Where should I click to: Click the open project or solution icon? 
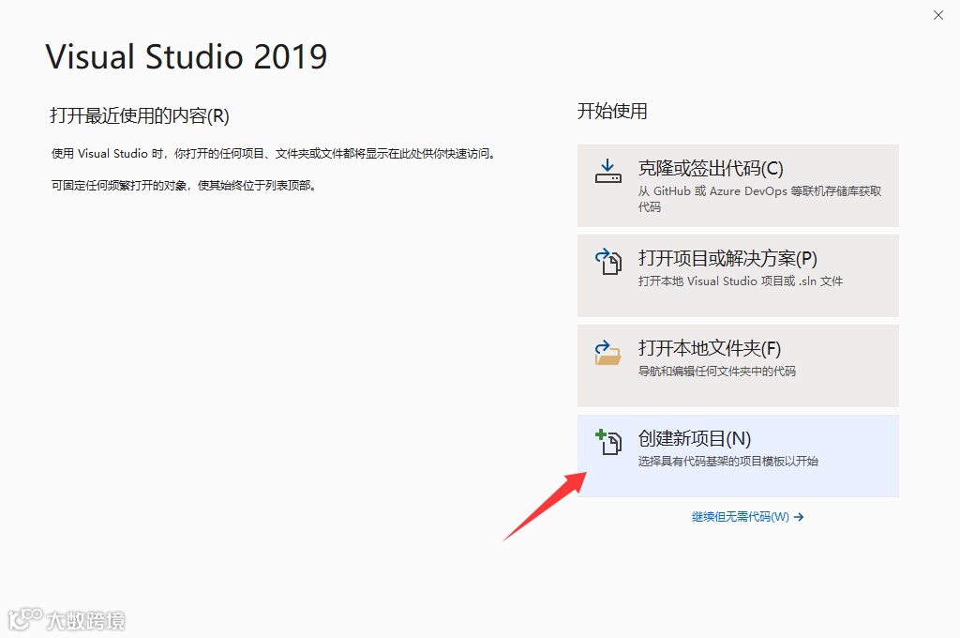(607, 261)
